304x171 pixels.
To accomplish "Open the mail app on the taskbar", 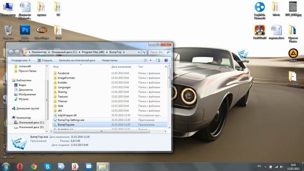I will tap(89, 167).
